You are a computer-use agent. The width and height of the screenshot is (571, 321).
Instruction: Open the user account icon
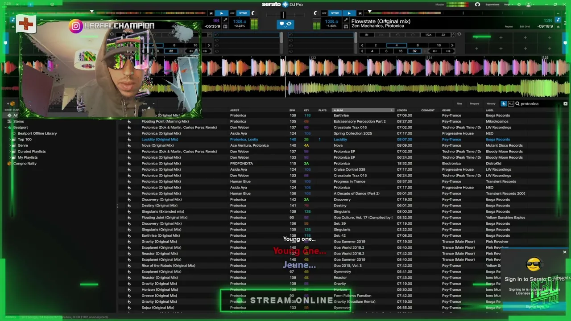click(x=529, y=4)
